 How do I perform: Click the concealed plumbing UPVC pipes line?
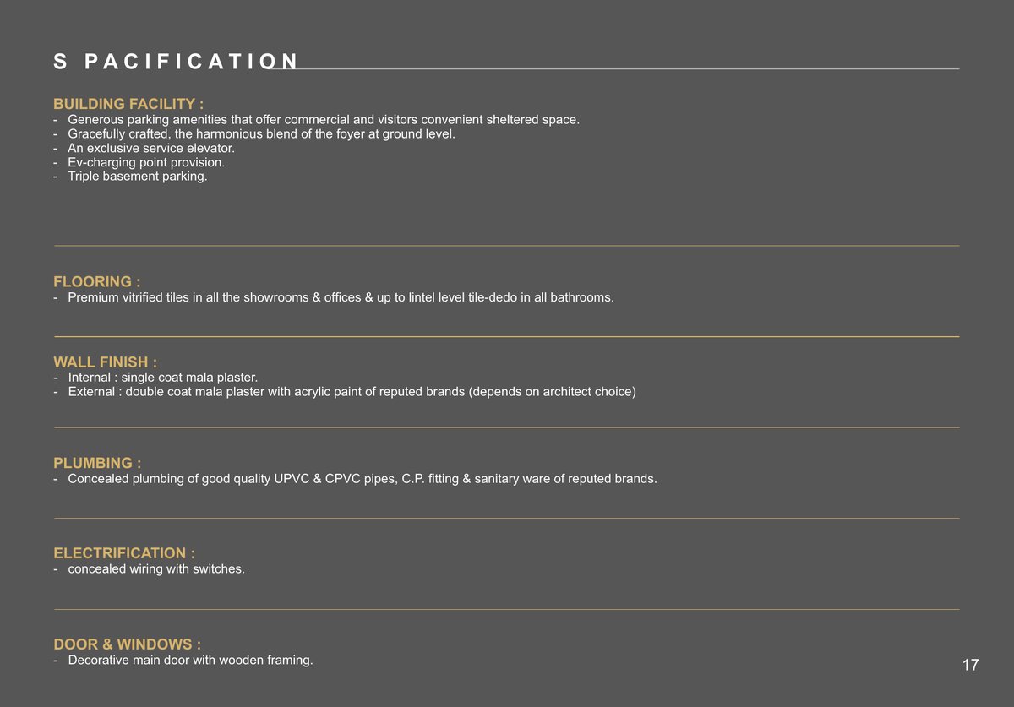tap(362, 479)
